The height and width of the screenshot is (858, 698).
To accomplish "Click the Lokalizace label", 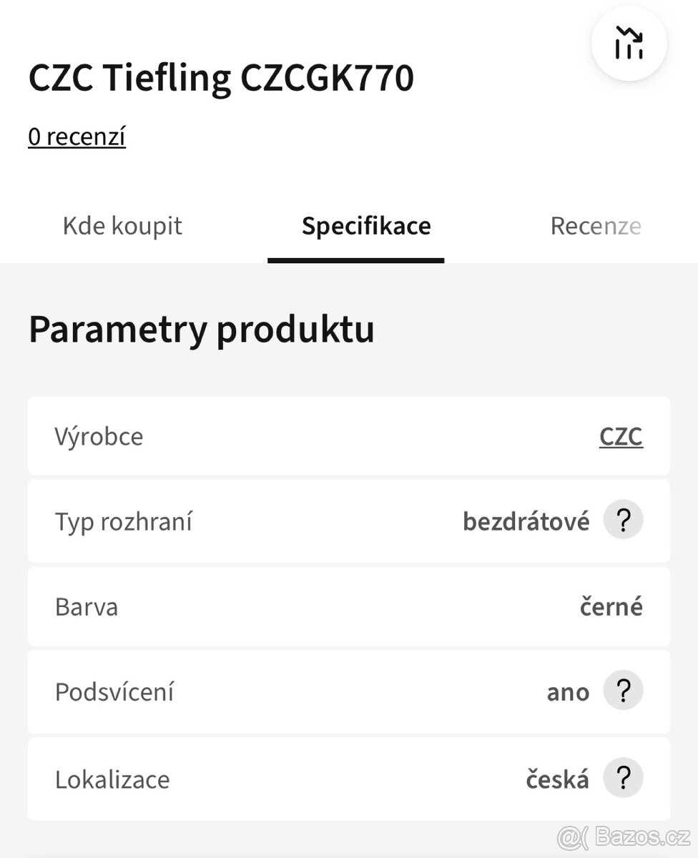I will click(x=112, y=779).
